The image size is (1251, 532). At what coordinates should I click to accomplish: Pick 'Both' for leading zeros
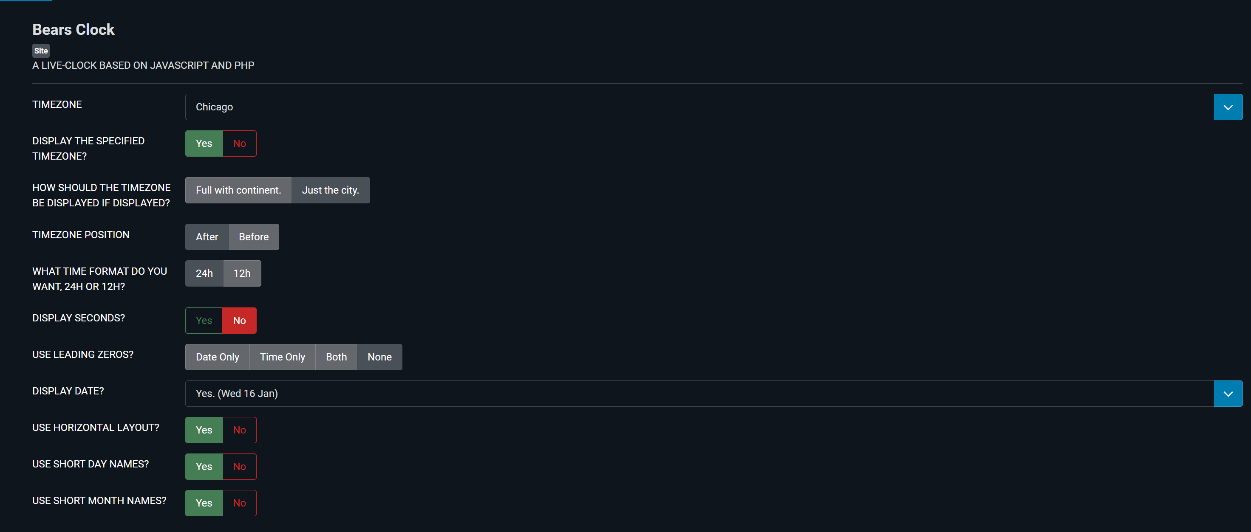(336, 357)
